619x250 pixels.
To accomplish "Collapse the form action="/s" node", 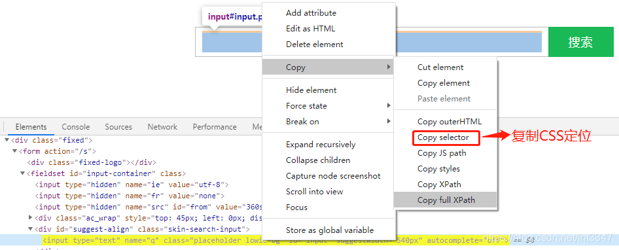I will pos(14,151).
